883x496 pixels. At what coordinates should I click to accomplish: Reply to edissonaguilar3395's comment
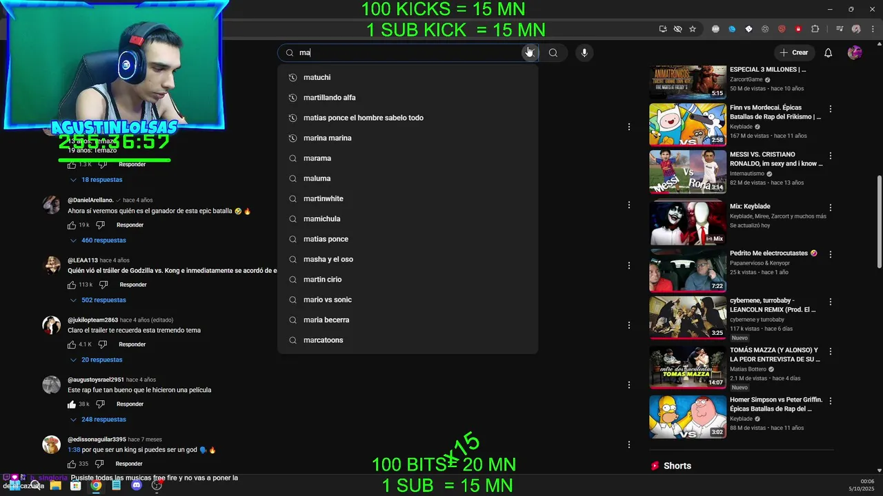tap(128, 464)
